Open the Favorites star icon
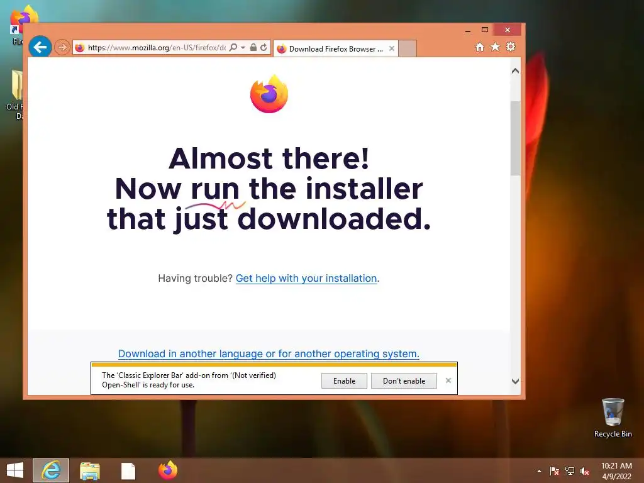644x483 pixels. (496, 47)
